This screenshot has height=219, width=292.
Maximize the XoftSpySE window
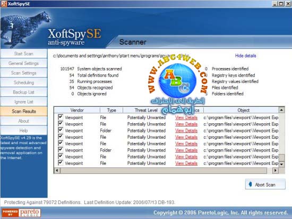[281, 4]
